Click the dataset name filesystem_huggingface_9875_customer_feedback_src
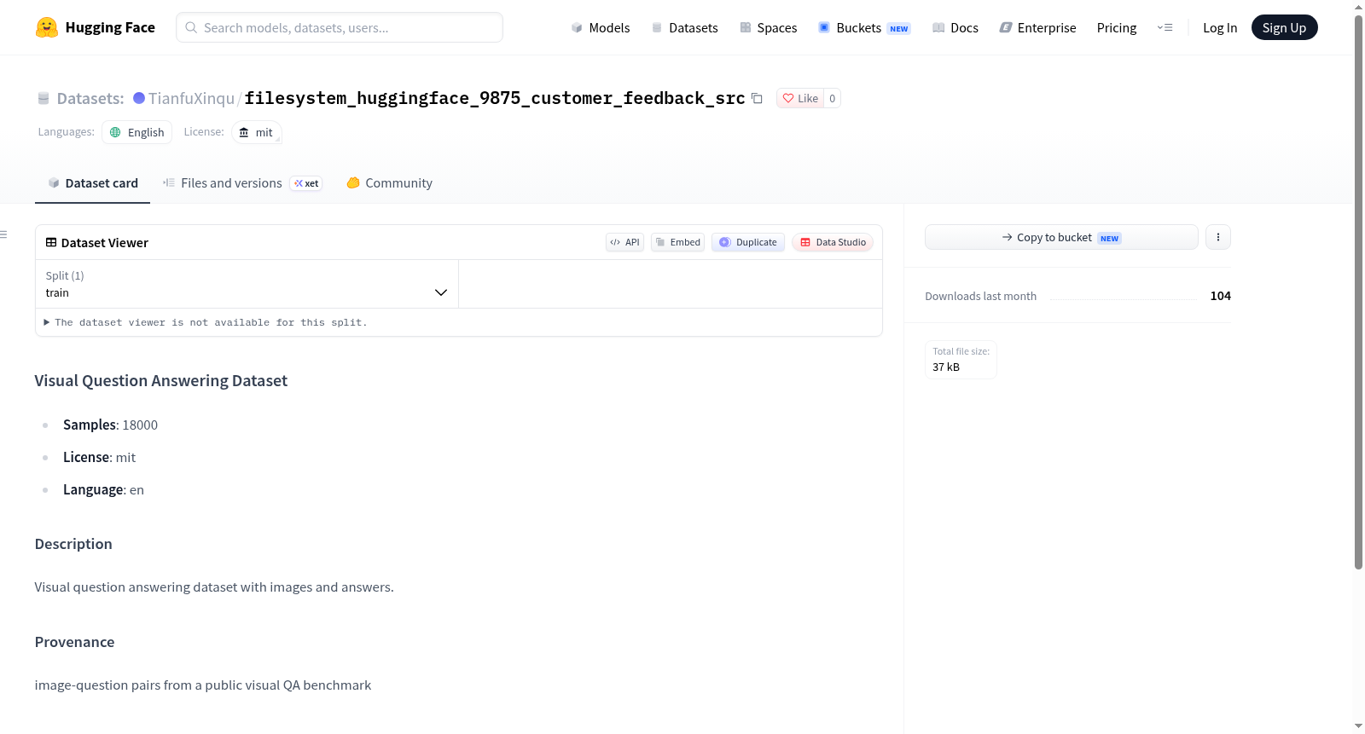 [495, 98]
